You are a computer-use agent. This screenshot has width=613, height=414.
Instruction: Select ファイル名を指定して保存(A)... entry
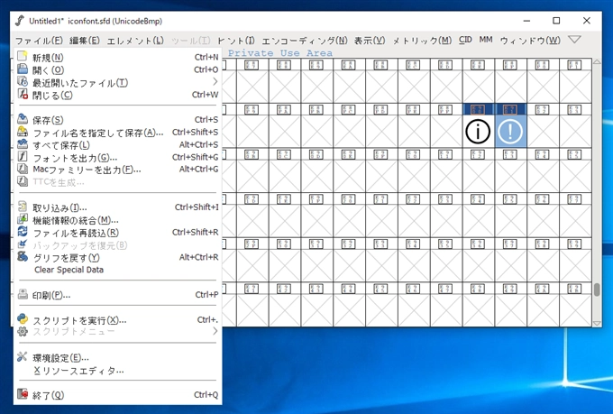pyautogui.click(x=118, y=133)
